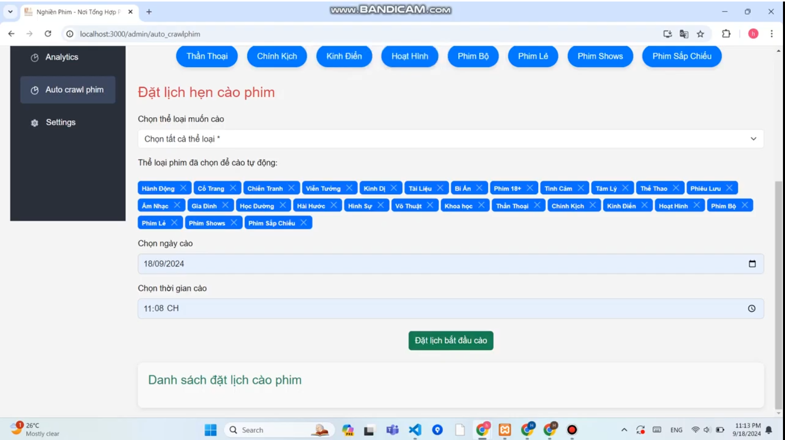Open Microsoft Teams from taskbar
785x440 pixels.
(392, 430)
